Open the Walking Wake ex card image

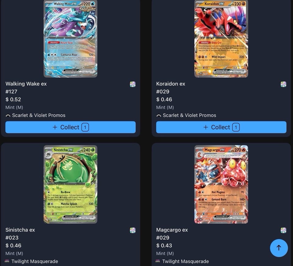71,39
